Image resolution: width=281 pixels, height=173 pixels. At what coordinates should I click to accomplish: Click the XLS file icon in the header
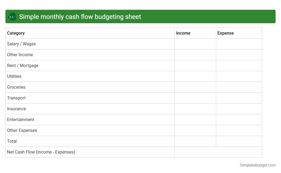pyautogui.click(x=12, y=16)
